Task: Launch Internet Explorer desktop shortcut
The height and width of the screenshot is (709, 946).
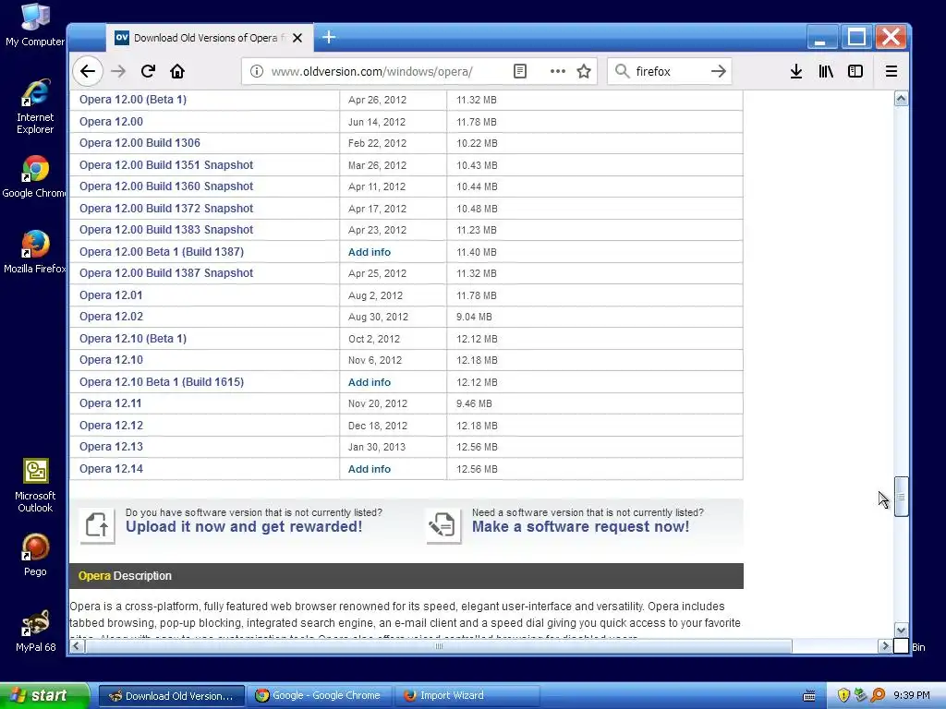Action: 35,107
